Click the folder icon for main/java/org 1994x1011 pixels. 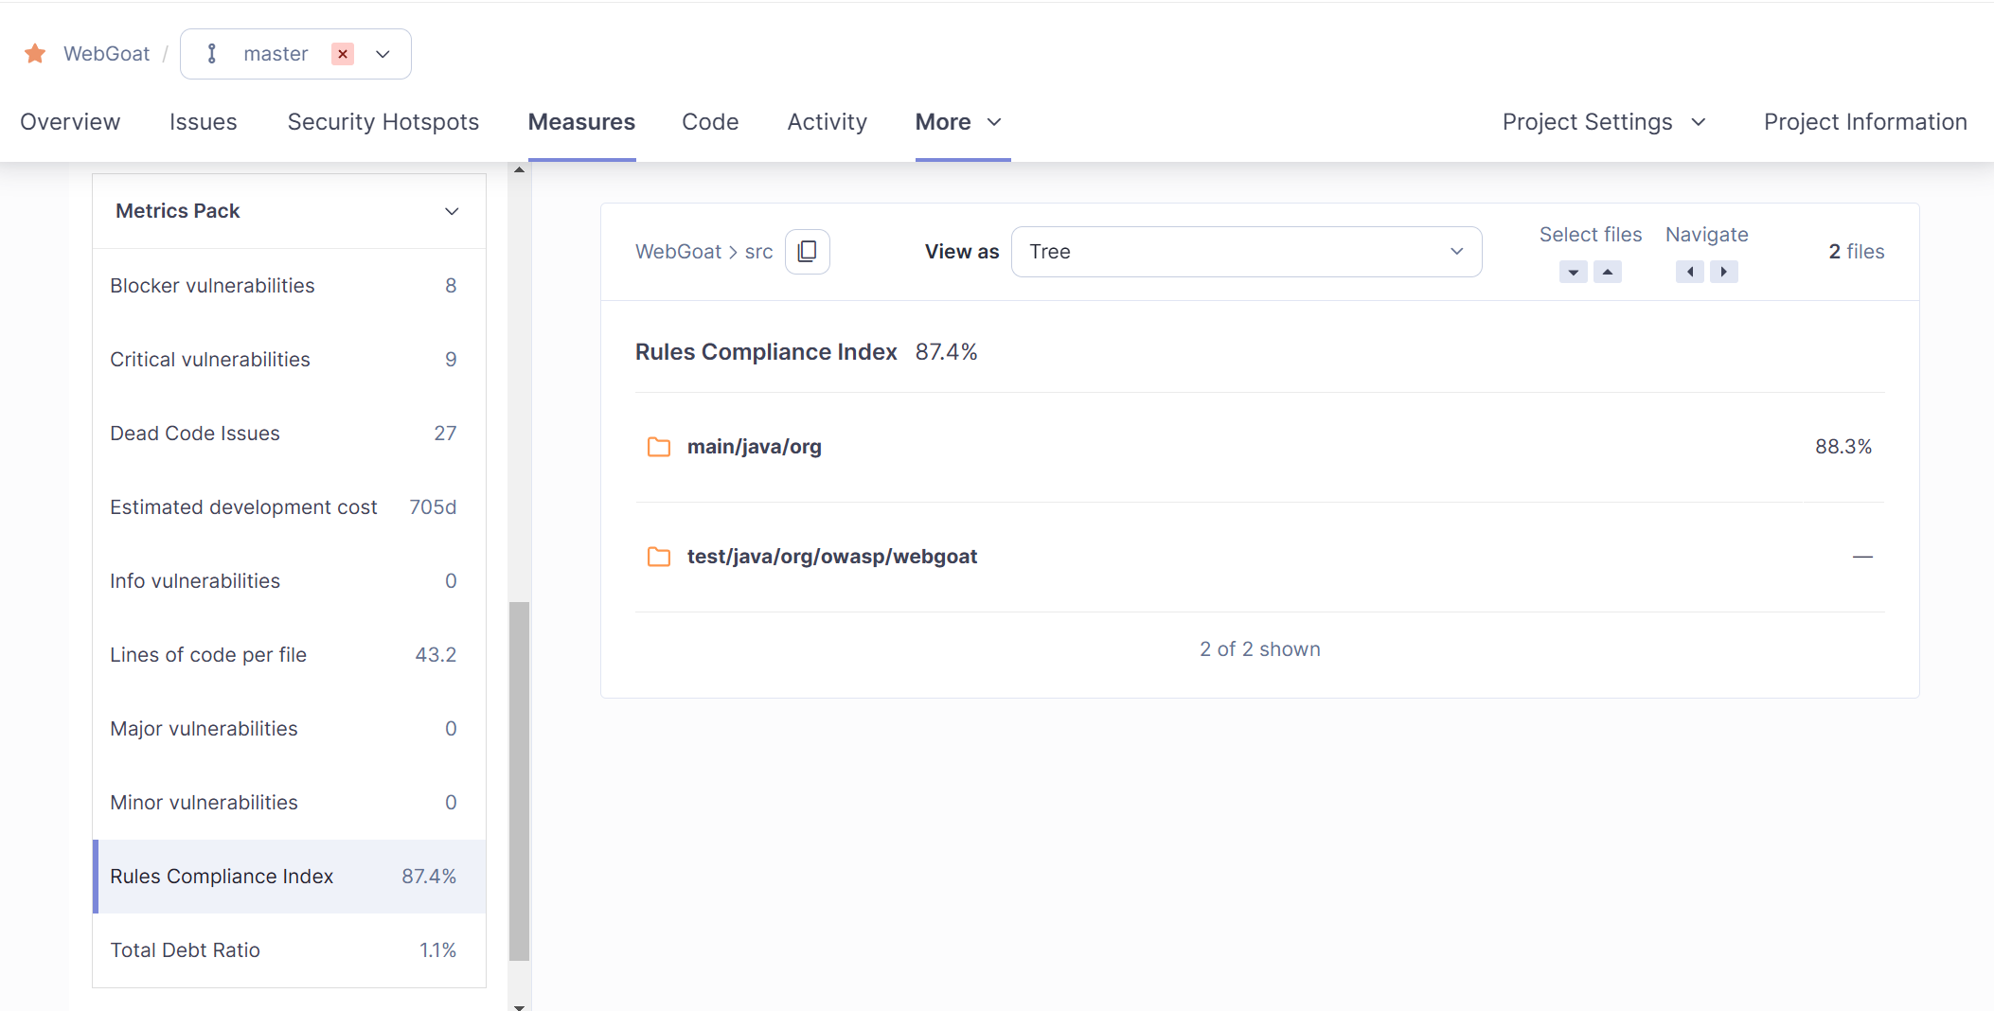[659, 447]
